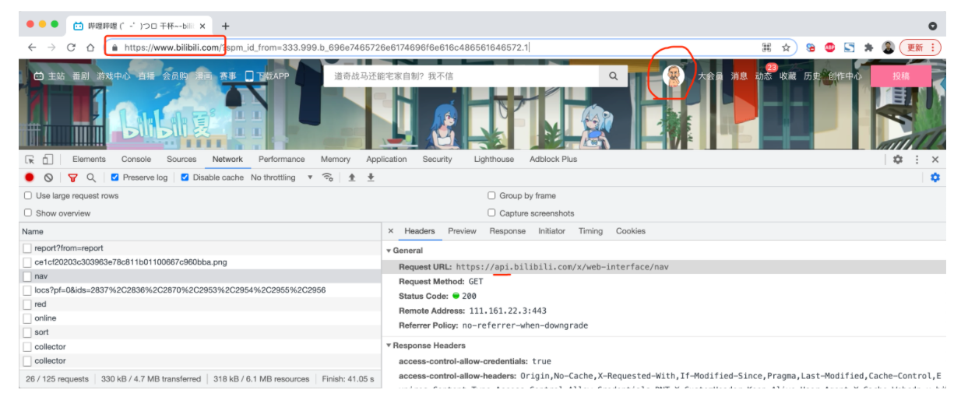Export HAR file with download arrow
The image size is (961, 418).
point(371,177)
